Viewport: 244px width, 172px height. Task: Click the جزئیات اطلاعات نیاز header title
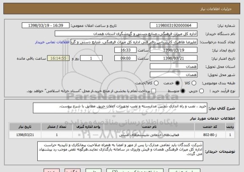(216, 9)
